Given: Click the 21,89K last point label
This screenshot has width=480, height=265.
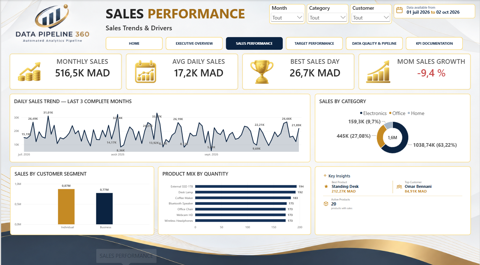Looking at the screenshot, I should (296, 125).
